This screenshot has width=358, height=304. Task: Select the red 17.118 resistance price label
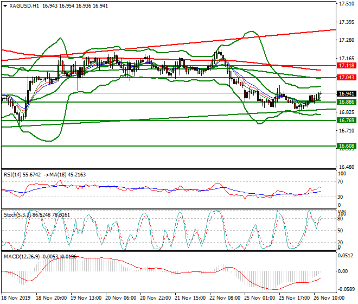347,66
